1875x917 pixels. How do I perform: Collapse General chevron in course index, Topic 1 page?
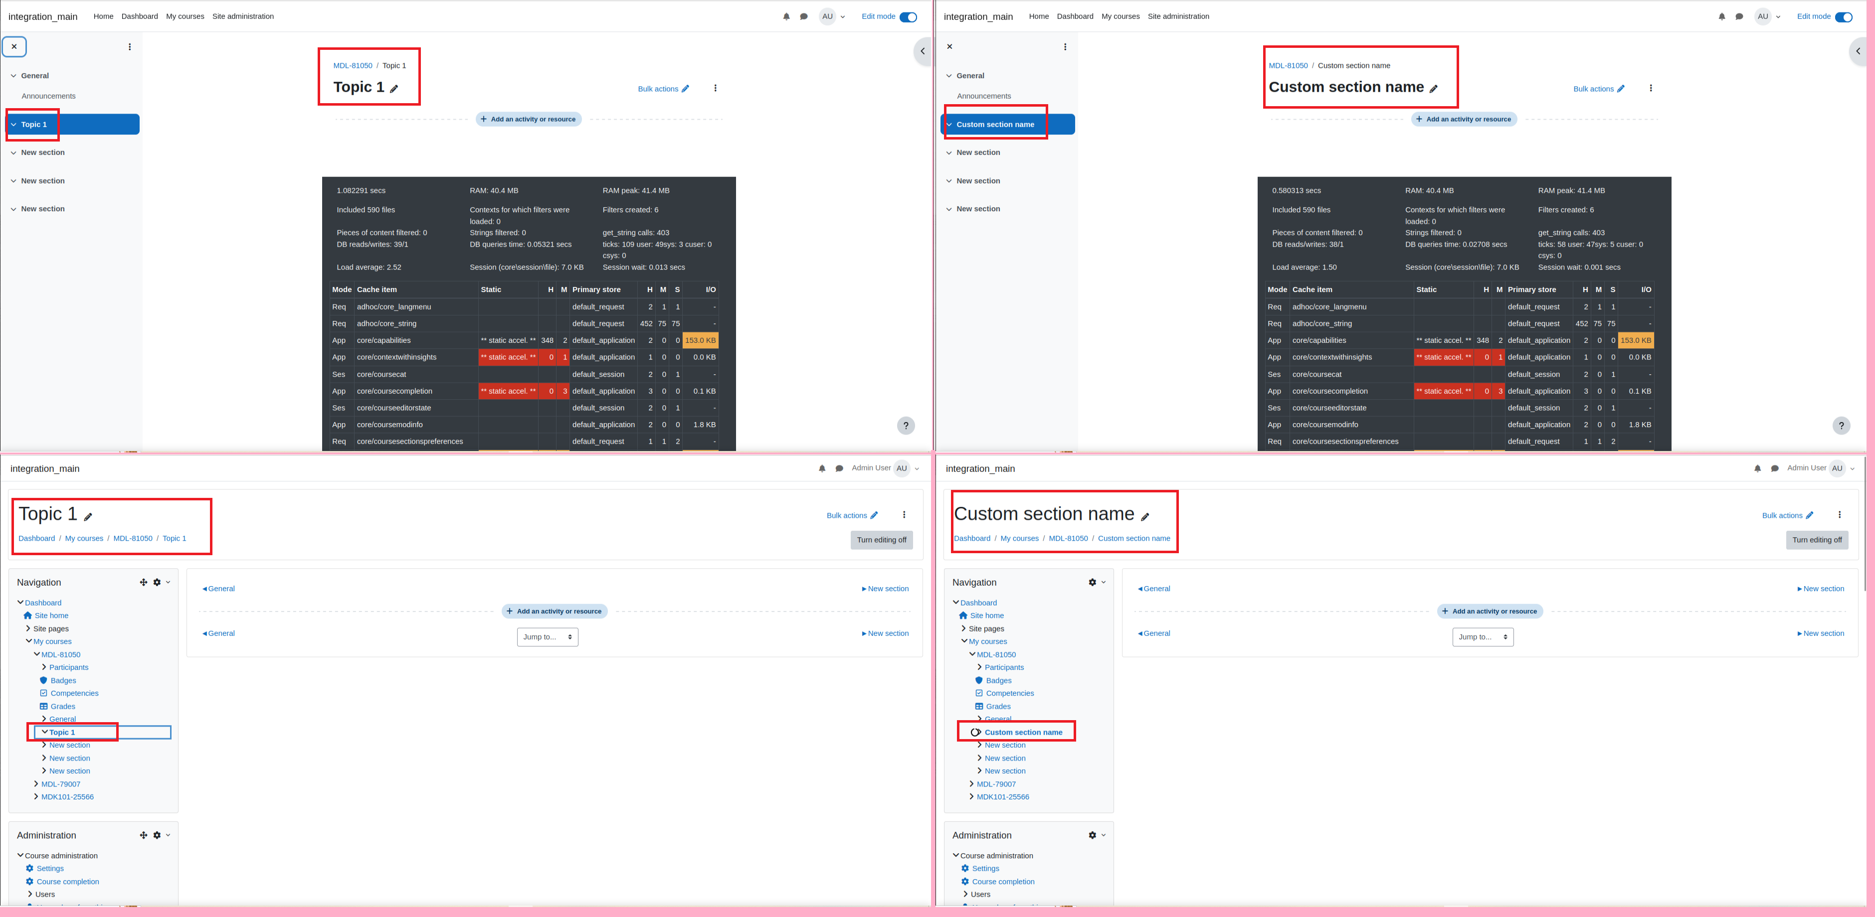13,76
